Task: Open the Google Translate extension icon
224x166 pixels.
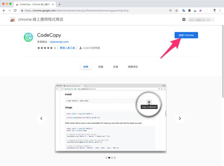Action: pyautogui.click(x=184, y=10)
